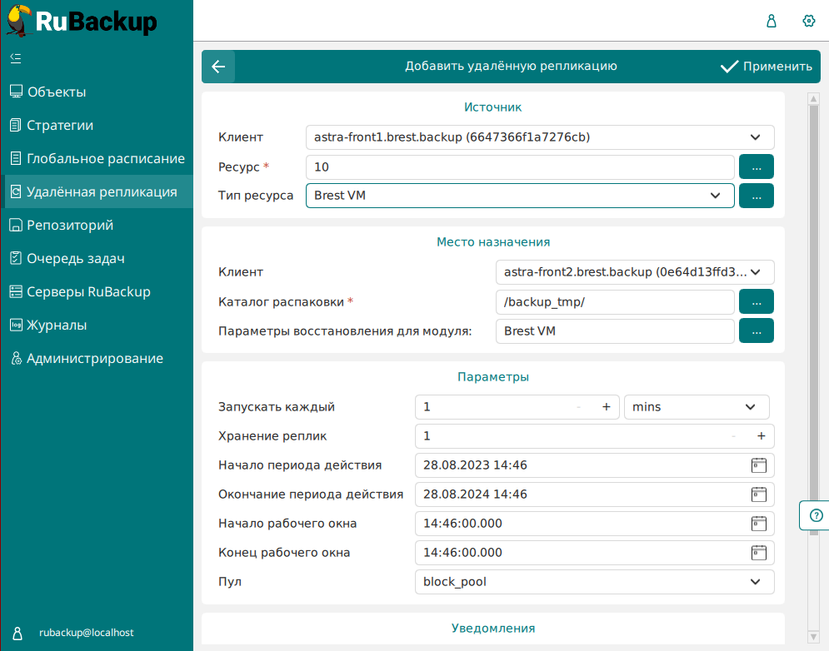Click the browse button next to Ресурс
This screenshot has width=829, height=651.
click(757, 166)
